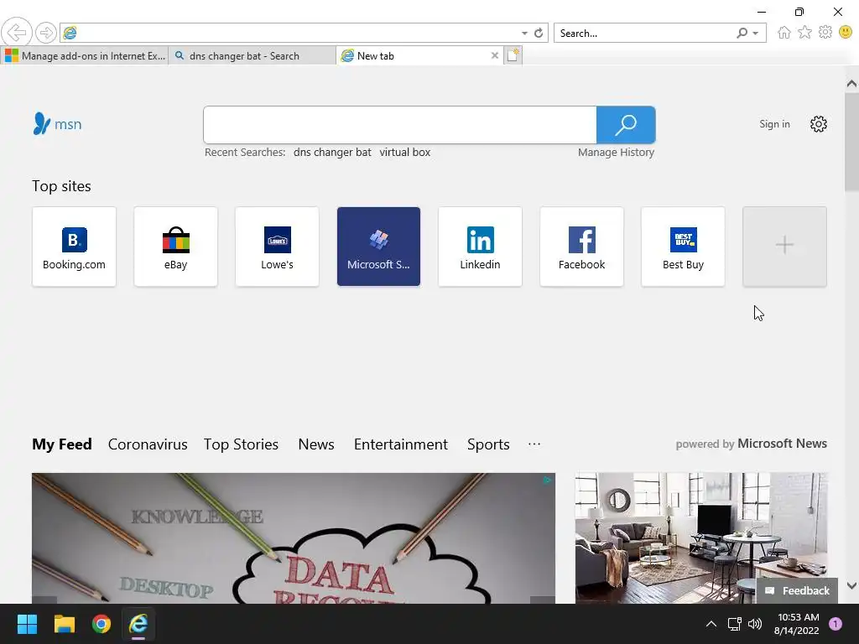Select the New tab tab
859x644 pixels.
tap(412, 55)
